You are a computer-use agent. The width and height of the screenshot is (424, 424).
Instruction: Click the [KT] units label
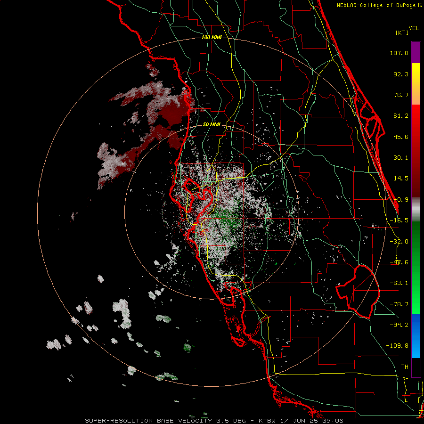pyautogui.click(x=402, y=33)
